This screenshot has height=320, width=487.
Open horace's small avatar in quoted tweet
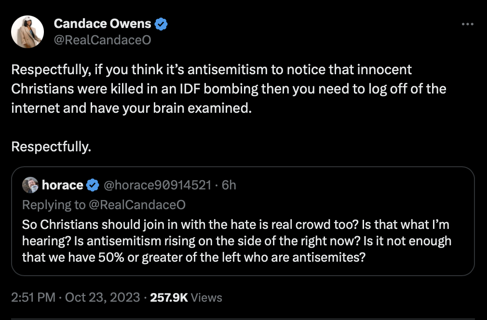(x=31, y=186)
